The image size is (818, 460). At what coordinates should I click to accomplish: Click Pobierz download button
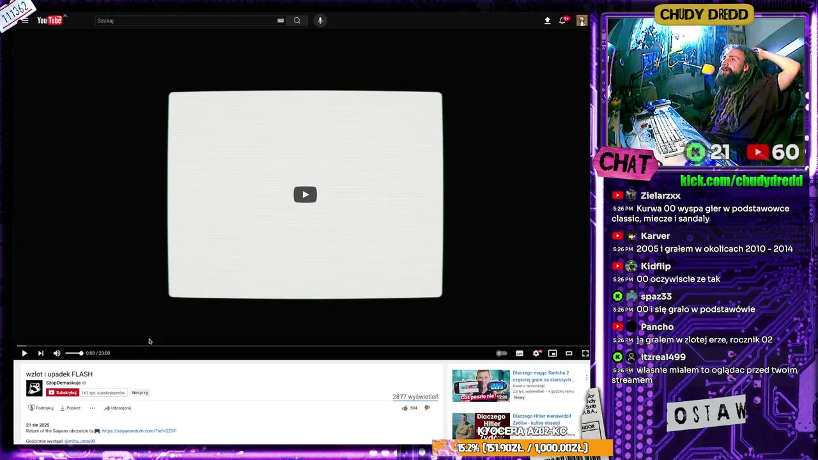pos(70,408)
